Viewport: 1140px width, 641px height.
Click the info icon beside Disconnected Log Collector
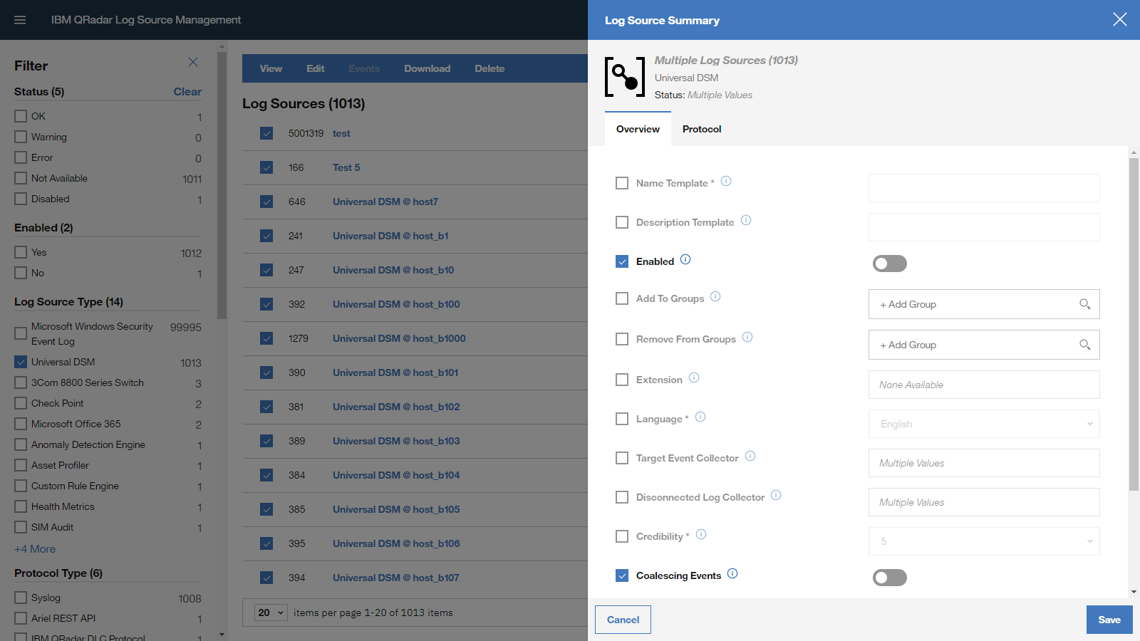point(777,496)
